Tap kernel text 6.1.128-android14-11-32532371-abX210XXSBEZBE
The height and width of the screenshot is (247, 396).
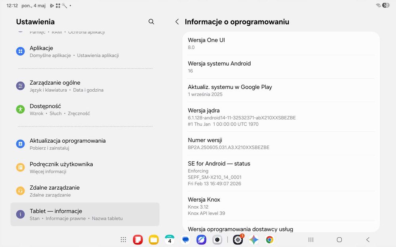pos(242,118)
